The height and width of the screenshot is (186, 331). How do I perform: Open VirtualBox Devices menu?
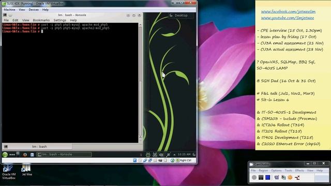pos(34,10)
